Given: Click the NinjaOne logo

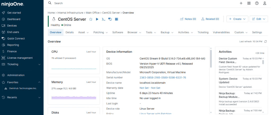Looking at the screenshot, I should [x=12, y=4].
